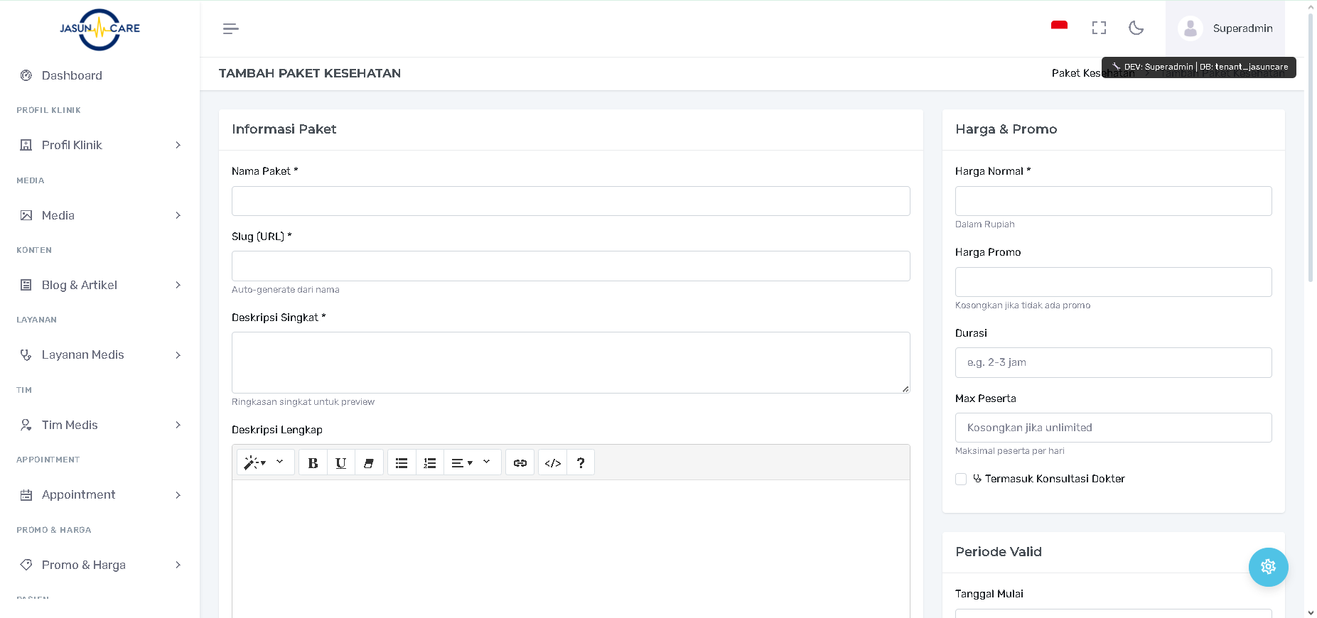This screenshot has width=1317, height=618.
Task: Click the Nama Paket input field
Action: click(570, 201)
